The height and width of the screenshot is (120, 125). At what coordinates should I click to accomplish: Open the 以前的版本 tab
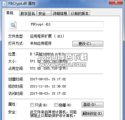tap(80, 13)
